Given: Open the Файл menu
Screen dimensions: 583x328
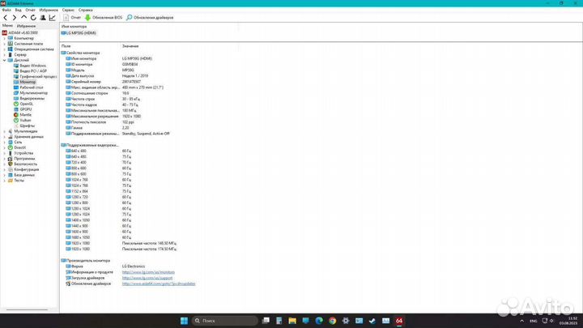Looking at the screenshot, I should [6, 10].
